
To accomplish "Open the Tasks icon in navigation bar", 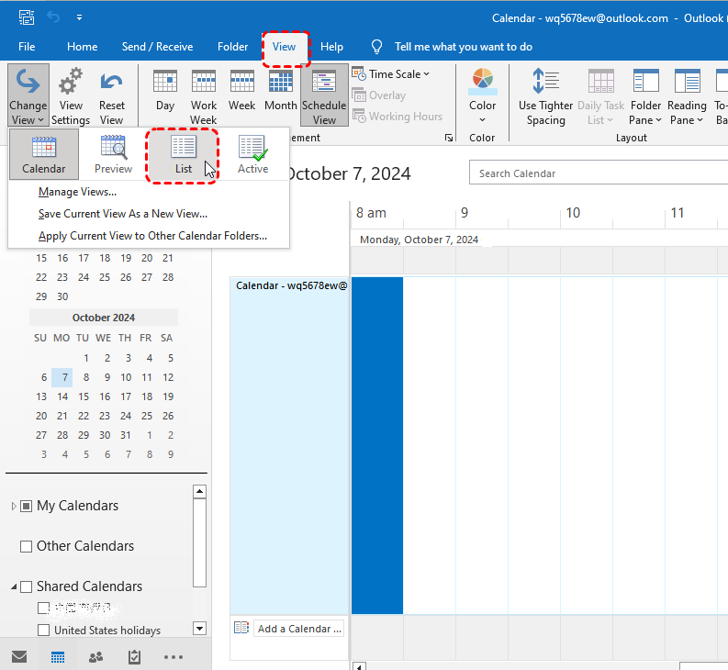I will pos(134,657).
